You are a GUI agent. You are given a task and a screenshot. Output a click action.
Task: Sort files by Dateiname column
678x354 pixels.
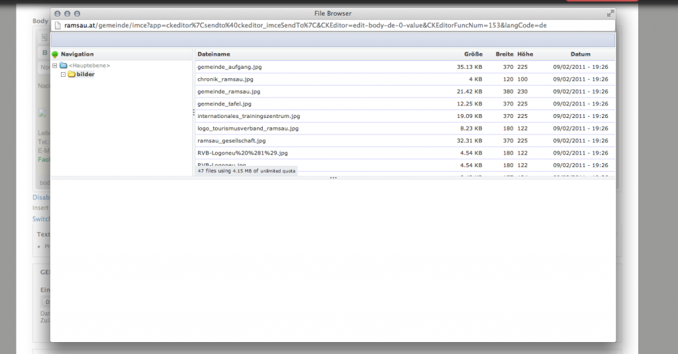click(x=214, y=54)
